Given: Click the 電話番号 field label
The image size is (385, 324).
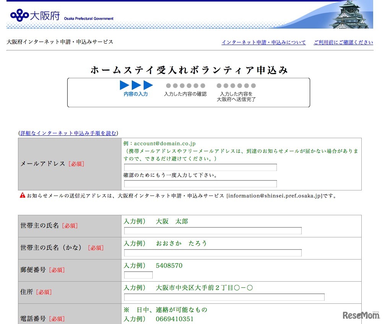Looking at the screenshot, I should (x=33, y=318).
